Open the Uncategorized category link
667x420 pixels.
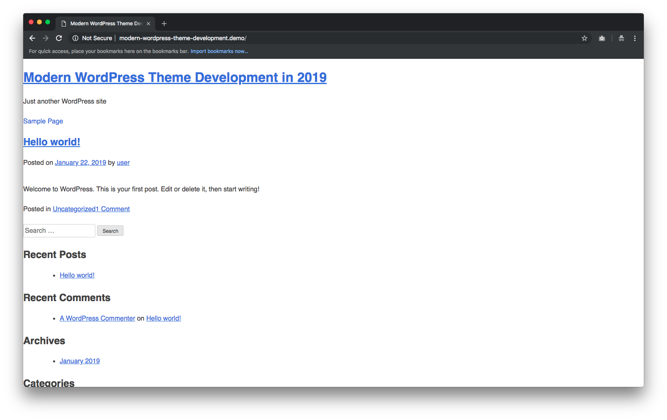(74, 209)
